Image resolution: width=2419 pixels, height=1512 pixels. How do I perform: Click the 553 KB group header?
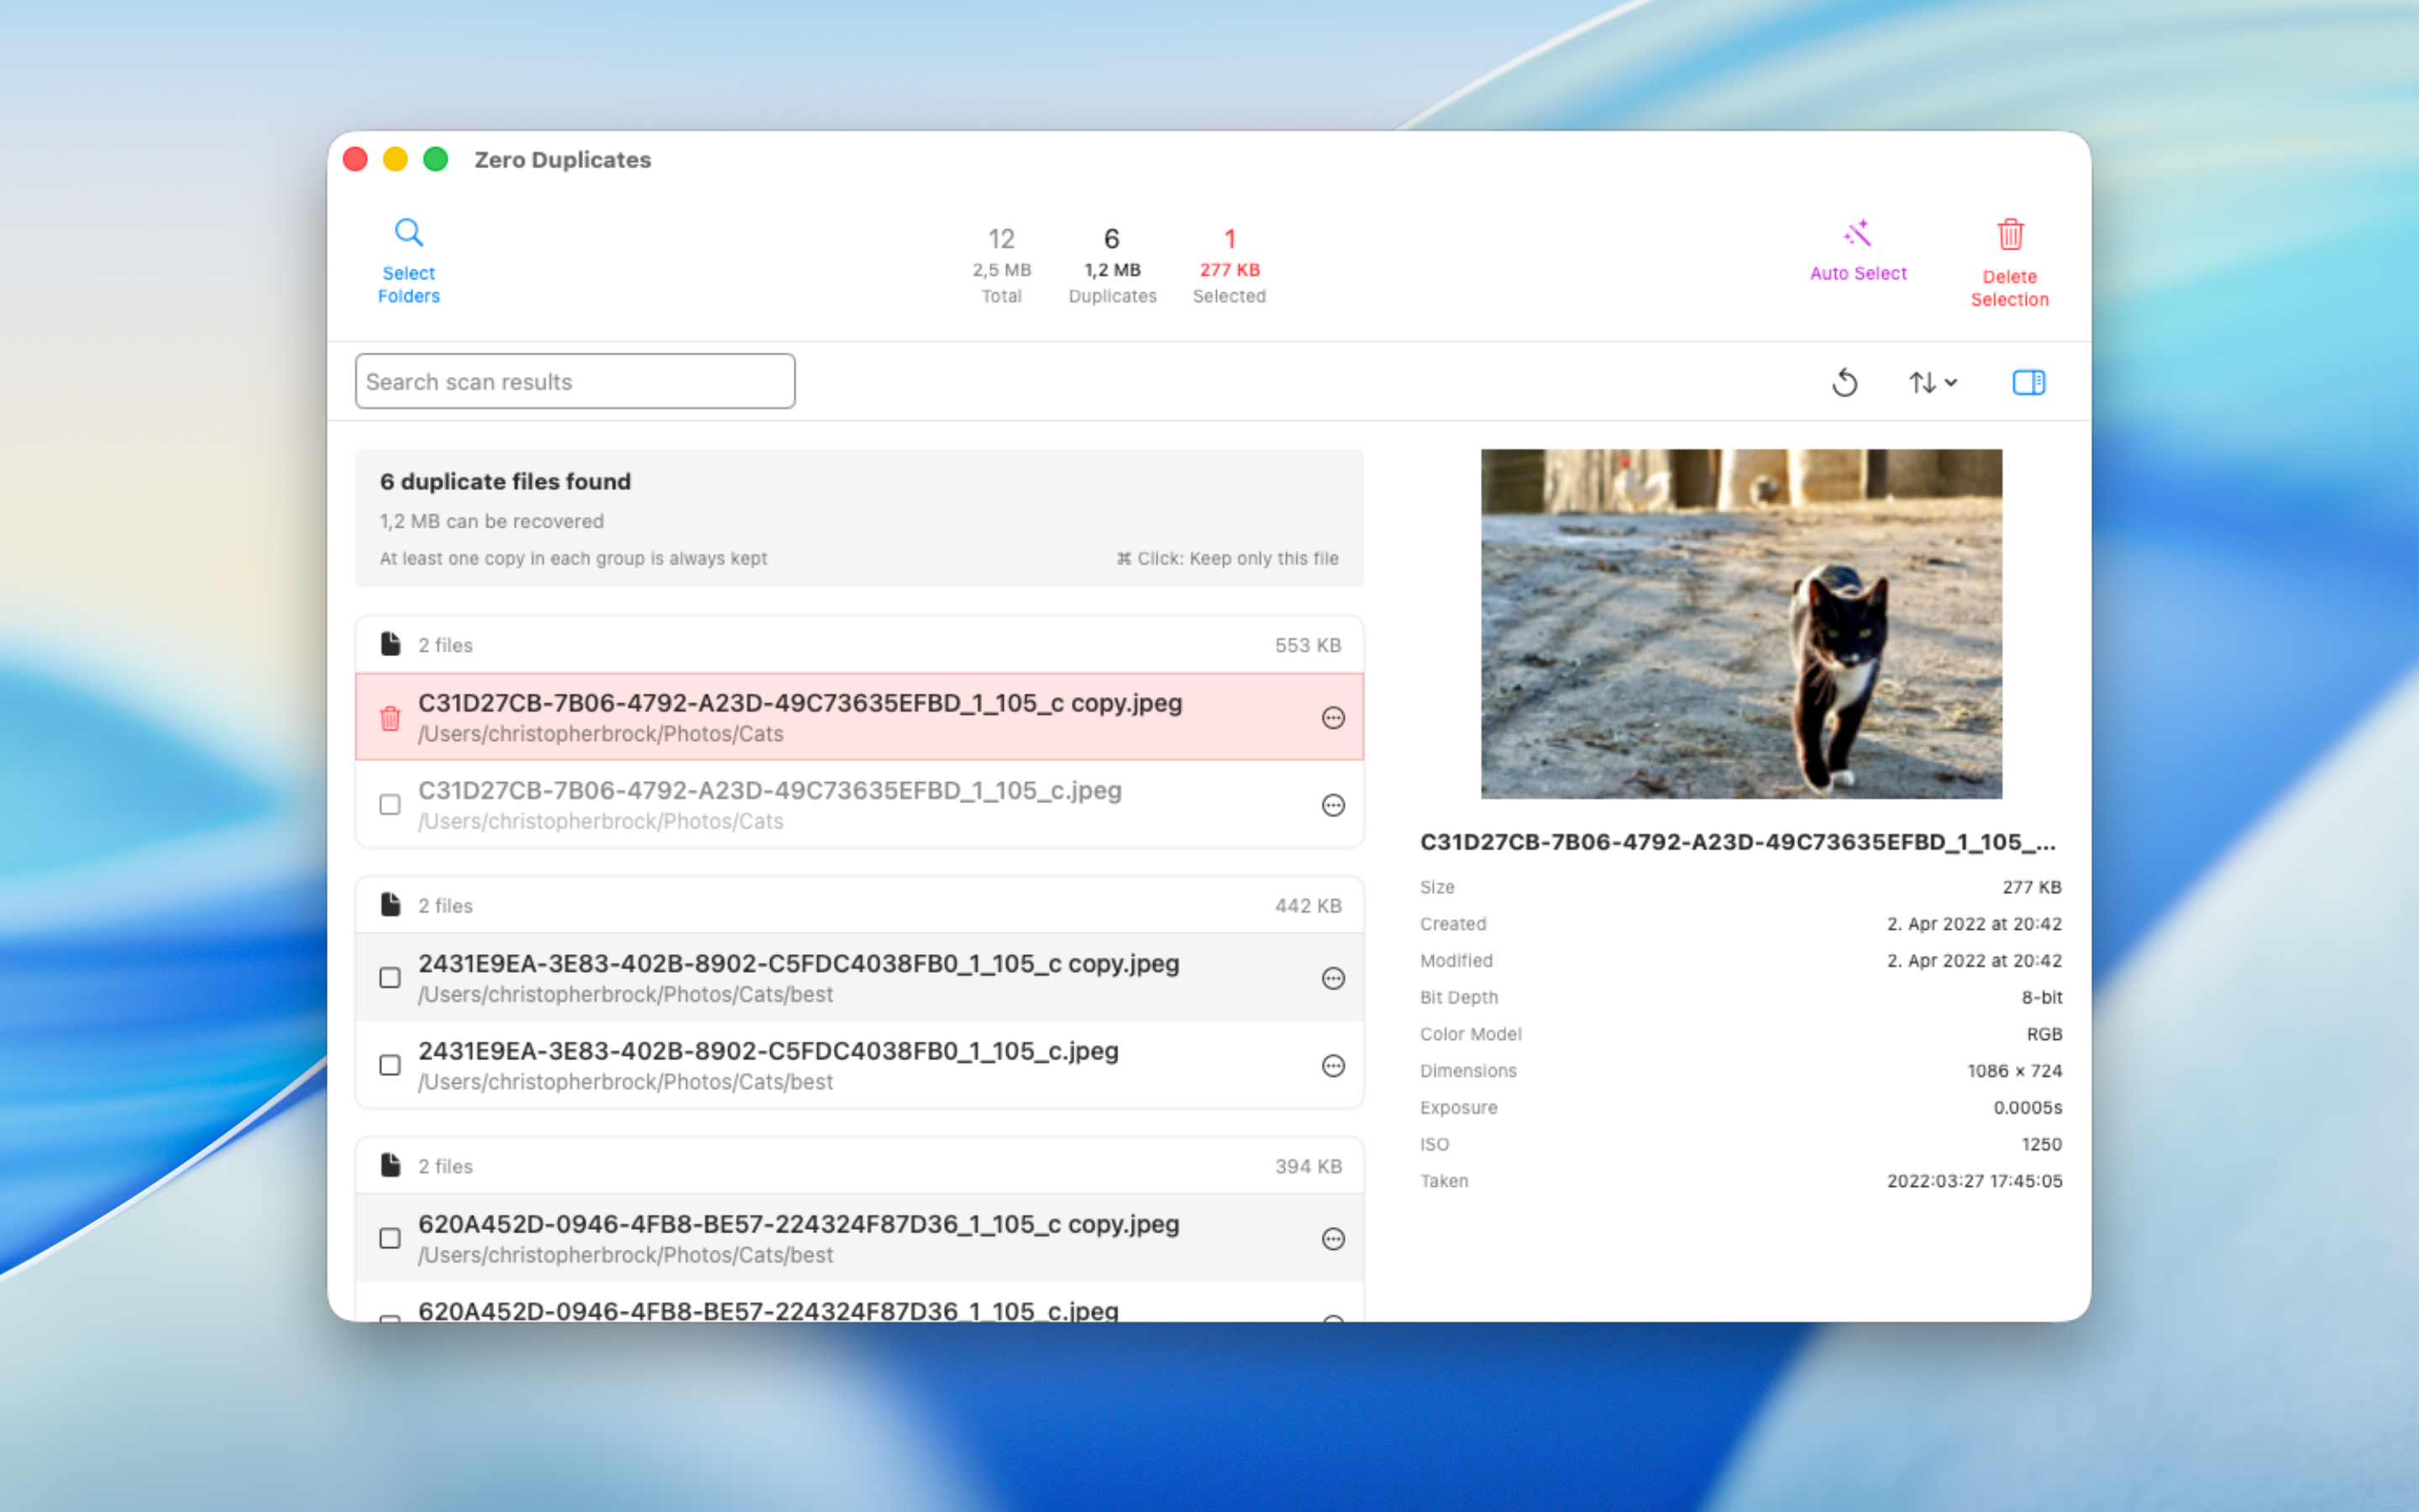click(858, 645)
